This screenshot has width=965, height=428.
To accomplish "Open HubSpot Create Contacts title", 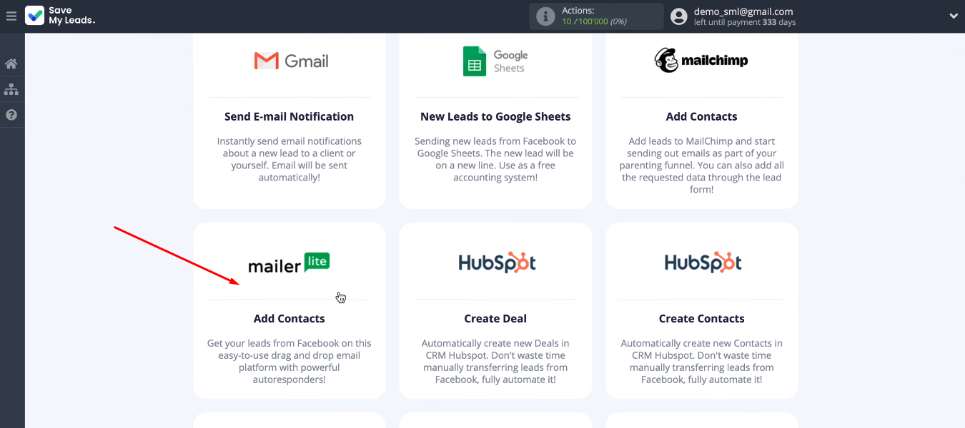I will 701,318.
